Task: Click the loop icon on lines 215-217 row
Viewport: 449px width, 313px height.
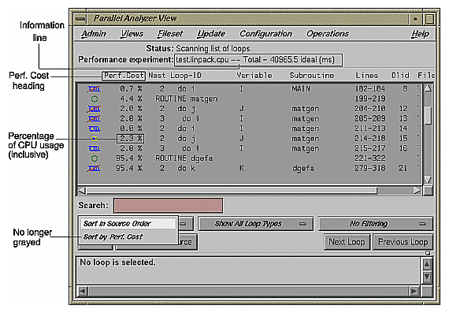Action: 94,148
